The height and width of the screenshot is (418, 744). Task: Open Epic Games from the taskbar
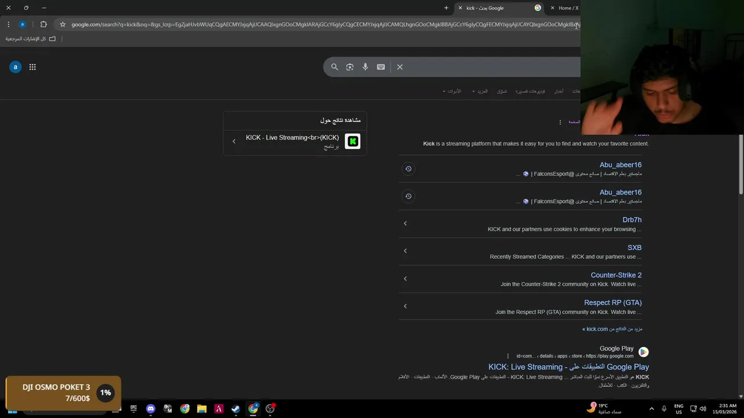[x=134, y=409]
